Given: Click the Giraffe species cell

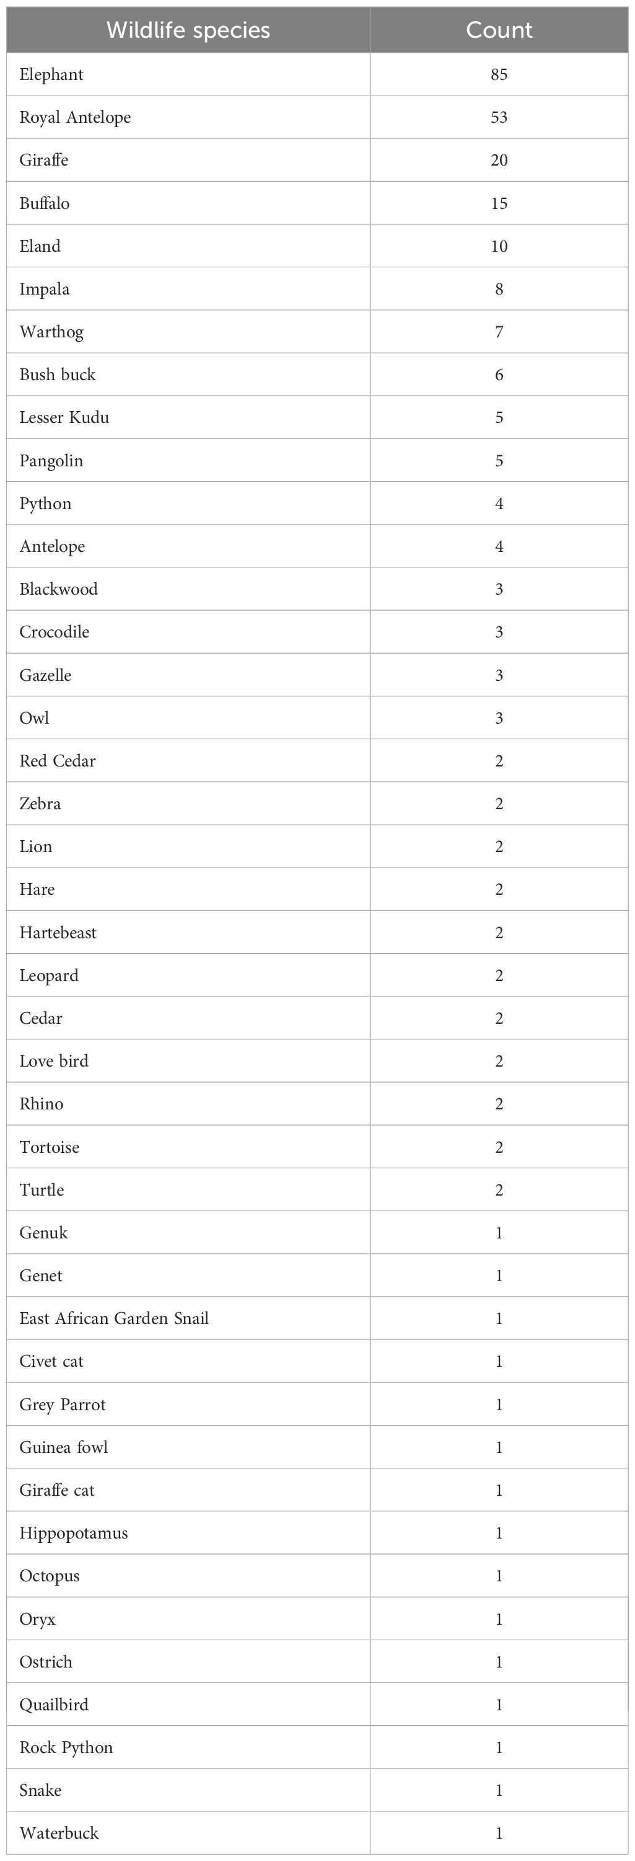Looking at the screenshot, I should [44, 159].
